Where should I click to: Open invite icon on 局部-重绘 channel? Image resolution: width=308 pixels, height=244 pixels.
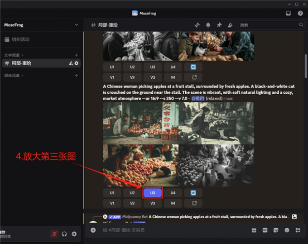pyautogui.click(x=71, y=63)
